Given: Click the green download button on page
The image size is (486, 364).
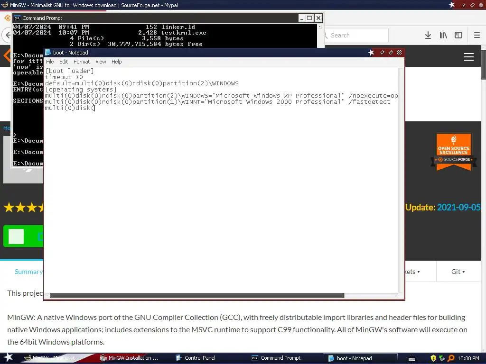Looking at the screenshot, I should [x=23, y=236].
